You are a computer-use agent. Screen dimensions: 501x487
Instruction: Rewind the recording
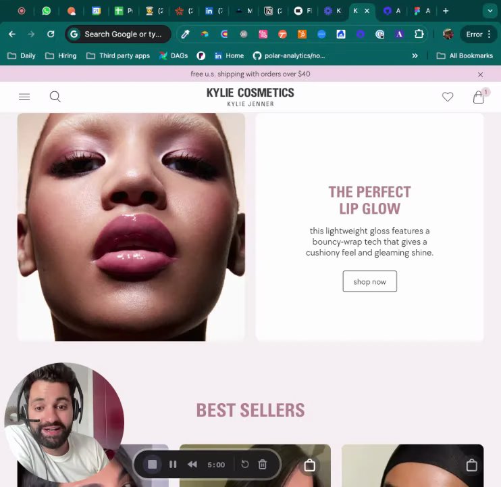click(x=192, y=464)
